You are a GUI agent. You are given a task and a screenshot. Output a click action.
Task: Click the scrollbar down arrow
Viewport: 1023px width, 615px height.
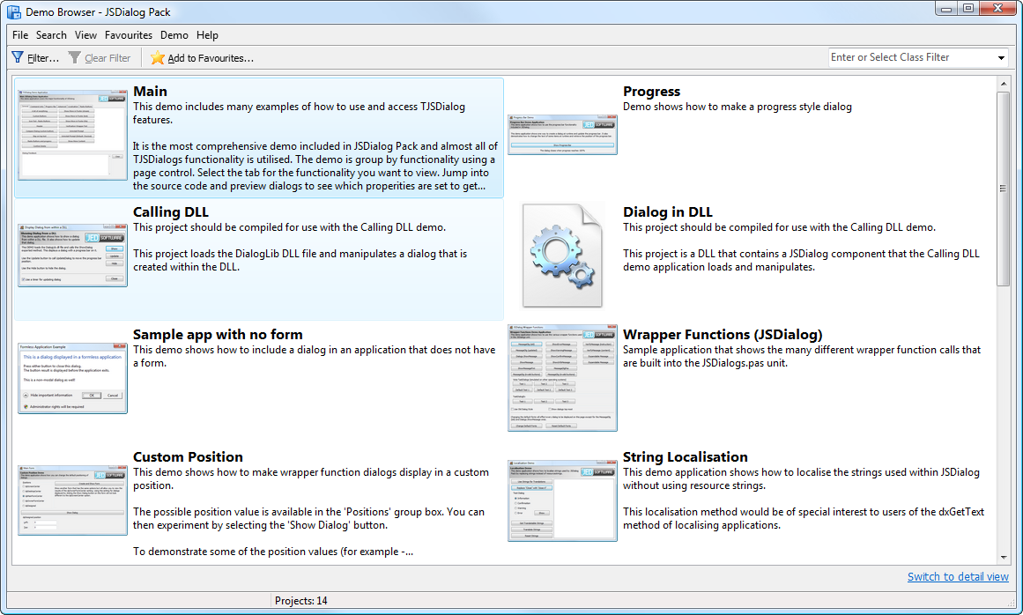[1004, 556]
